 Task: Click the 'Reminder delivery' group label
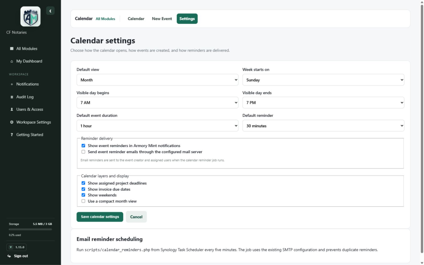coord(97,139)
